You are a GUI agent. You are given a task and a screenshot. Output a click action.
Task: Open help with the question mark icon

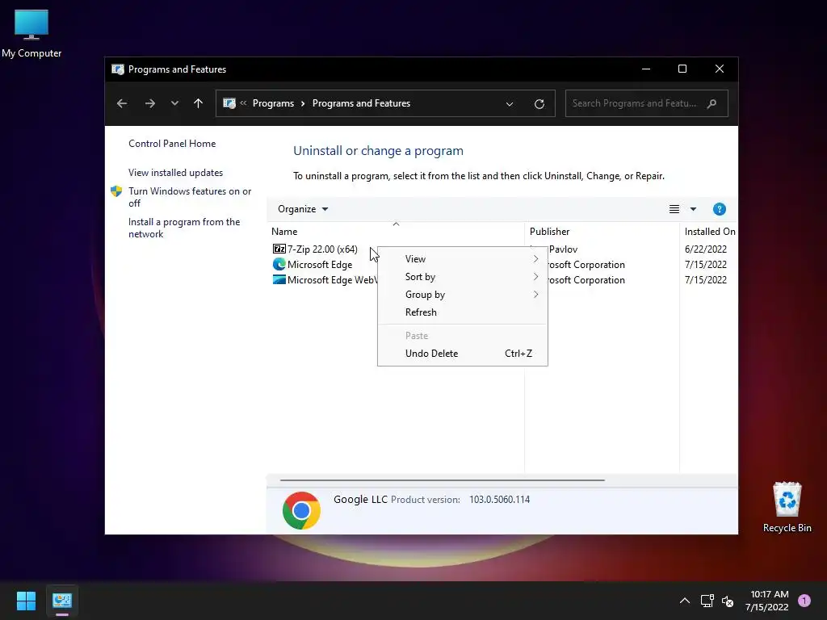click(720, 209)
